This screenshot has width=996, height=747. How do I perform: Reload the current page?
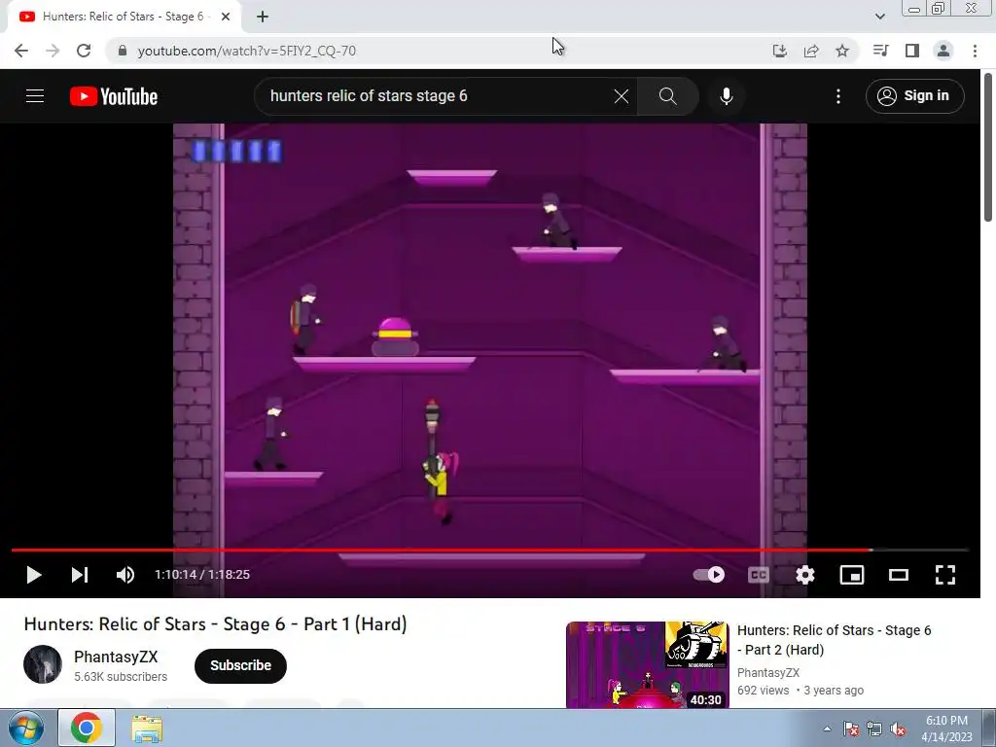[84, 51]
